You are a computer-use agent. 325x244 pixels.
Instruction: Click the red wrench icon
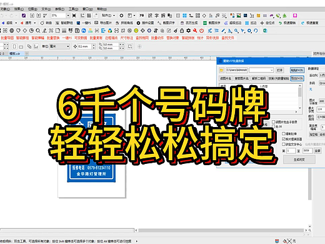(195, 31)
